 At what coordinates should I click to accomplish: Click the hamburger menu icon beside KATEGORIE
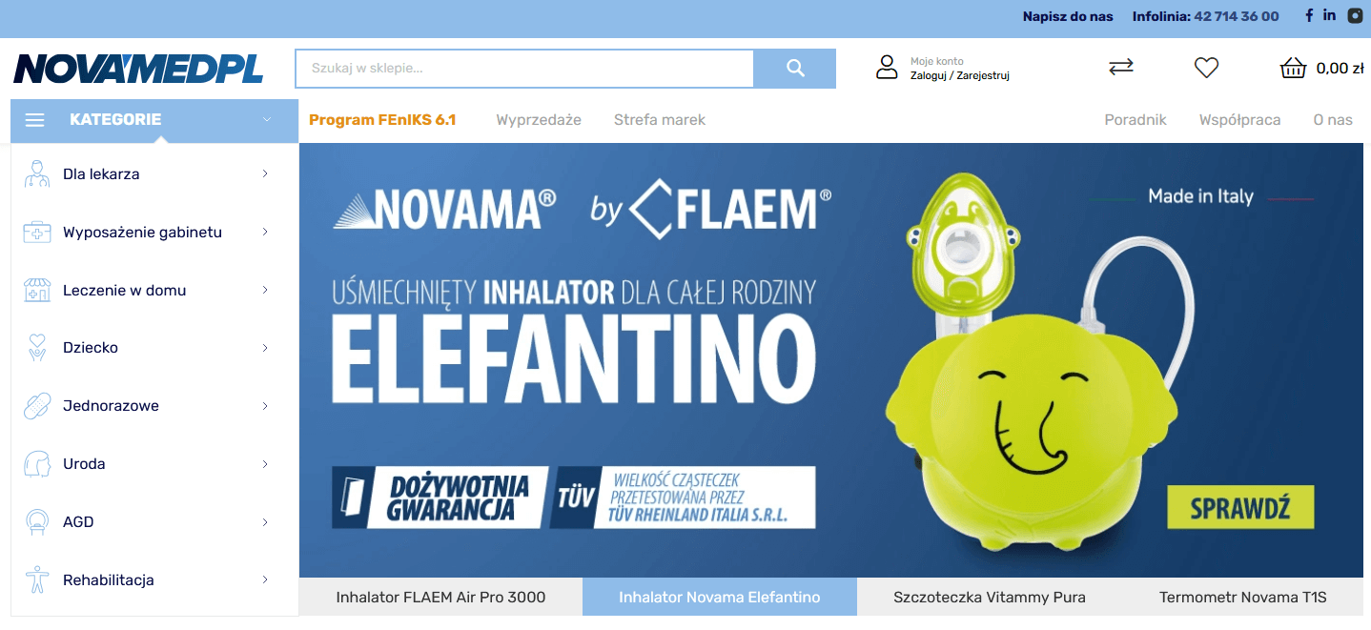[x=35, y=120]
